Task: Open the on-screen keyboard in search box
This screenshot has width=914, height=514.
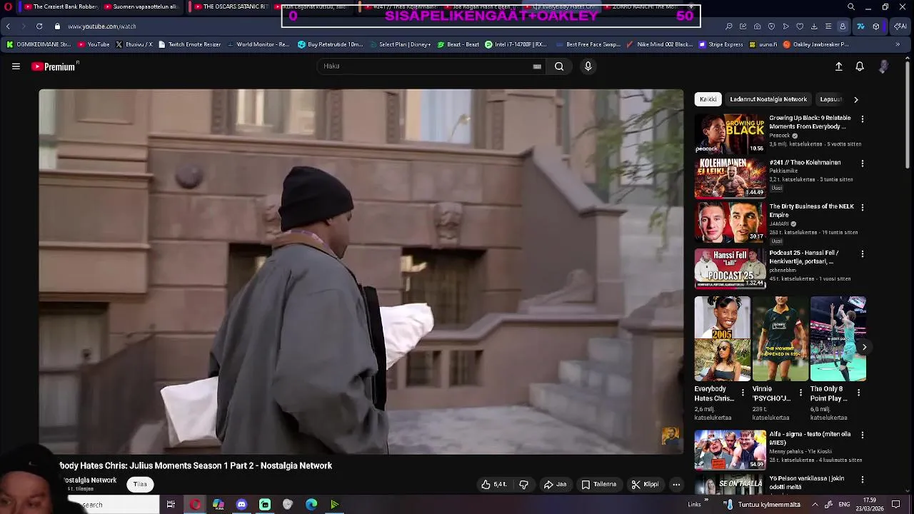Action: 537,66
